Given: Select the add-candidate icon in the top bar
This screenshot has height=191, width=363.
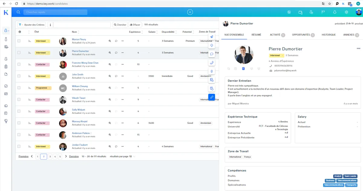Looking at the screenshot, I should click(x=311, y=12).
